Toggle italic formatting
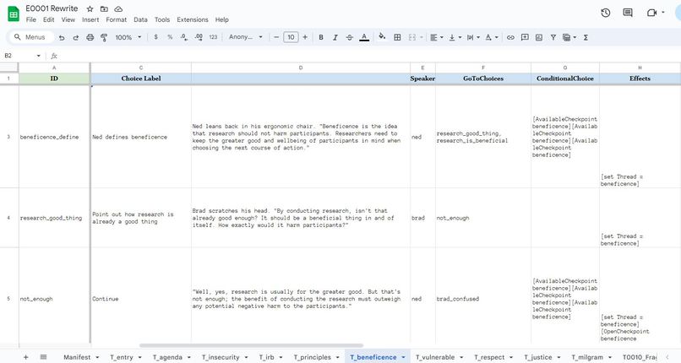681x363 pixels. [335, 37]
